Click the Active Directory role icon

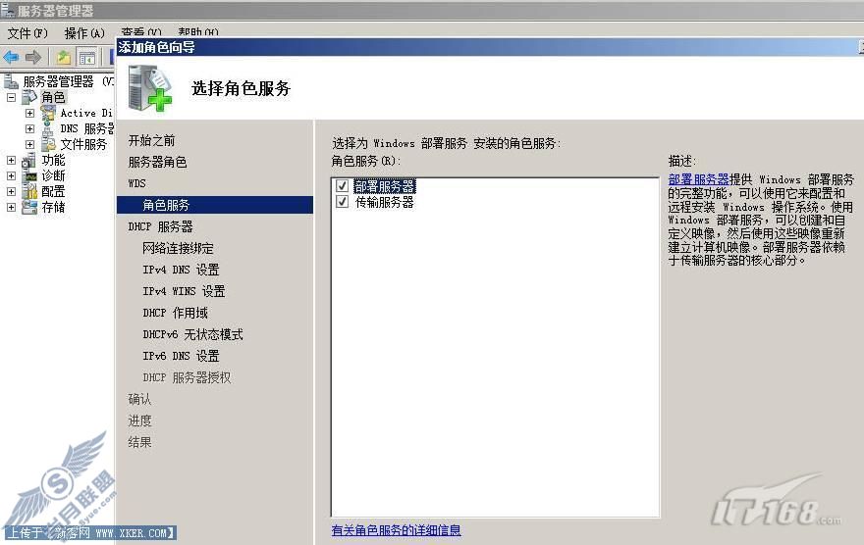(48, 113)
